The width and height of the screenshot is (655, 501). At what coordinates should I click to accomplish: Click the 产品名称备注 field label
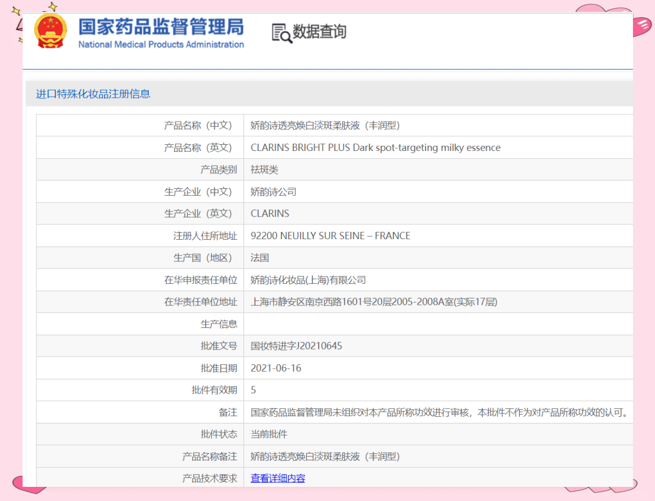pyautogui.click(x=210, y=456)
